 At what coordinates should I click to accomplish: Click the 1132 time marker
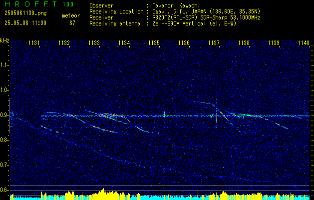(64, 42)
